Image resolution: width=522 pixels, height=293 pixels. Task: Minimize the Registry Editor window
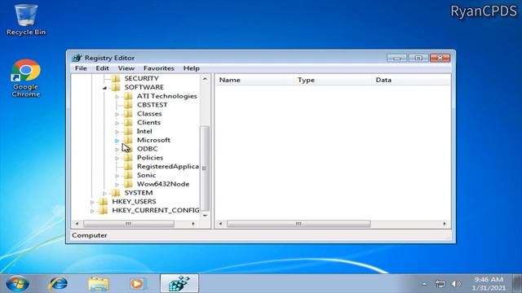point(397,58)
